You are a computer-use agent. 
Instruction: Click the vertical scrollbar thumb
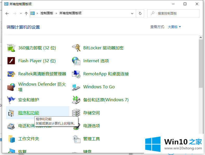pyautogui.click(x=201, y=64)
